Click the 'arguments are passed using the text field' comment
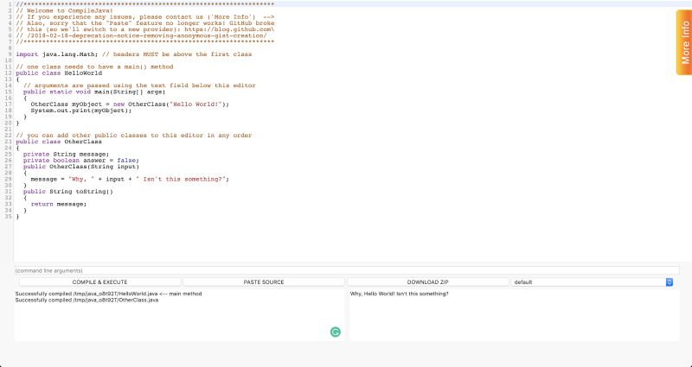This screenshot has height=367, width=692. tap(139, 85)
